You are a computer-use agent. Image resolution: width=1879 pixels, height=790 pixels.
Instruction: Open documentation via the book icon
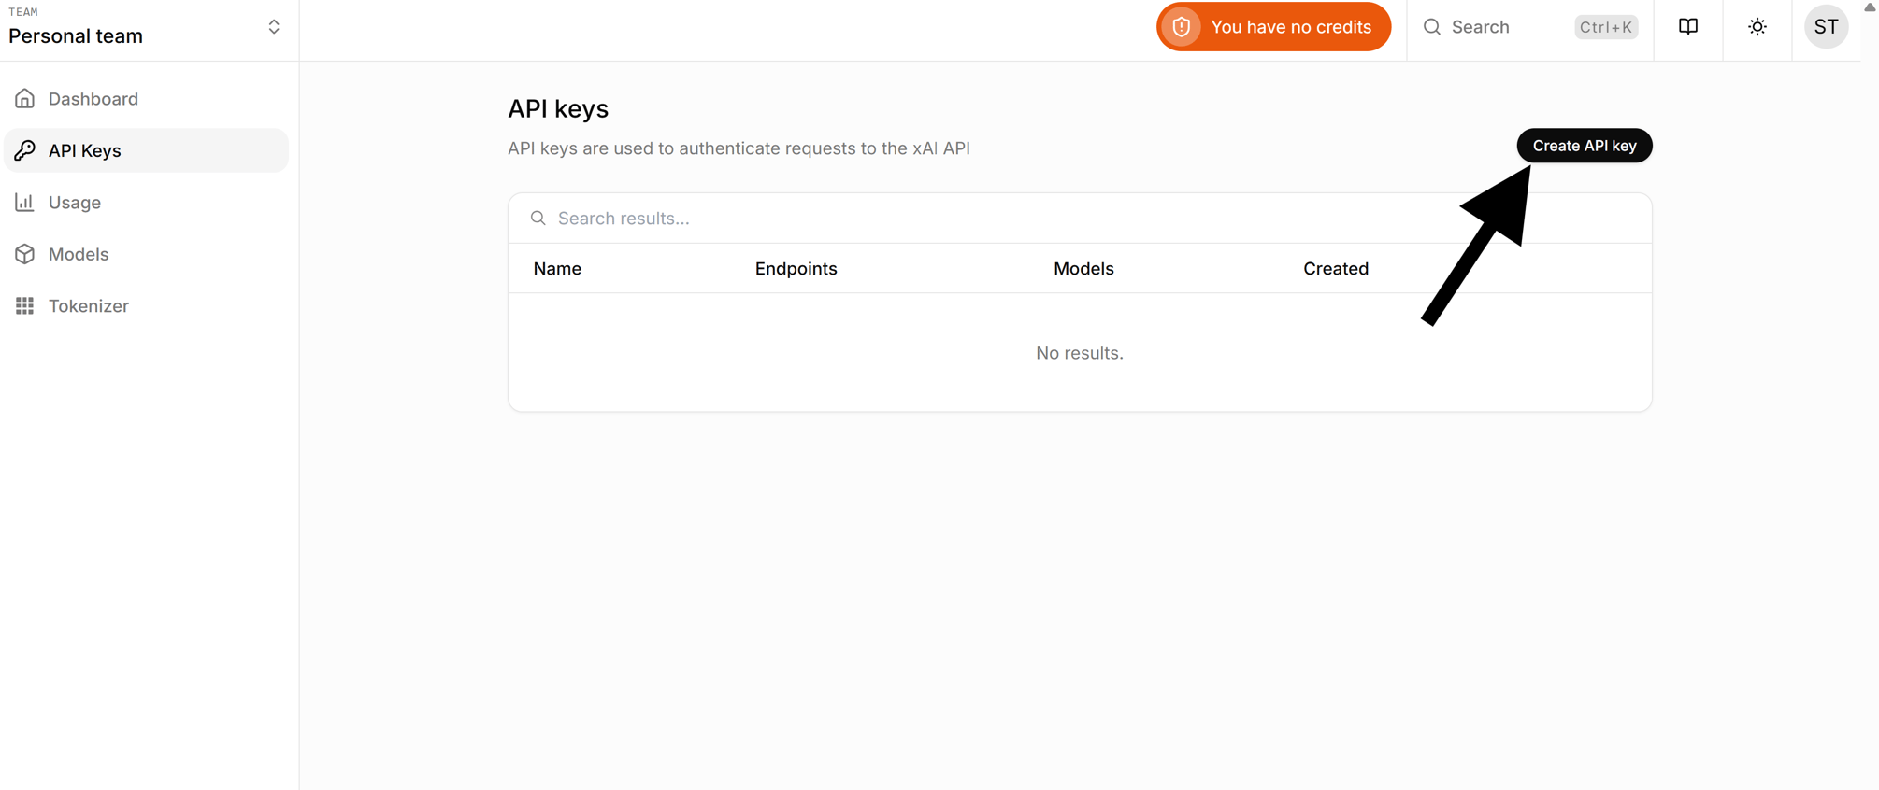[1688, 27]
